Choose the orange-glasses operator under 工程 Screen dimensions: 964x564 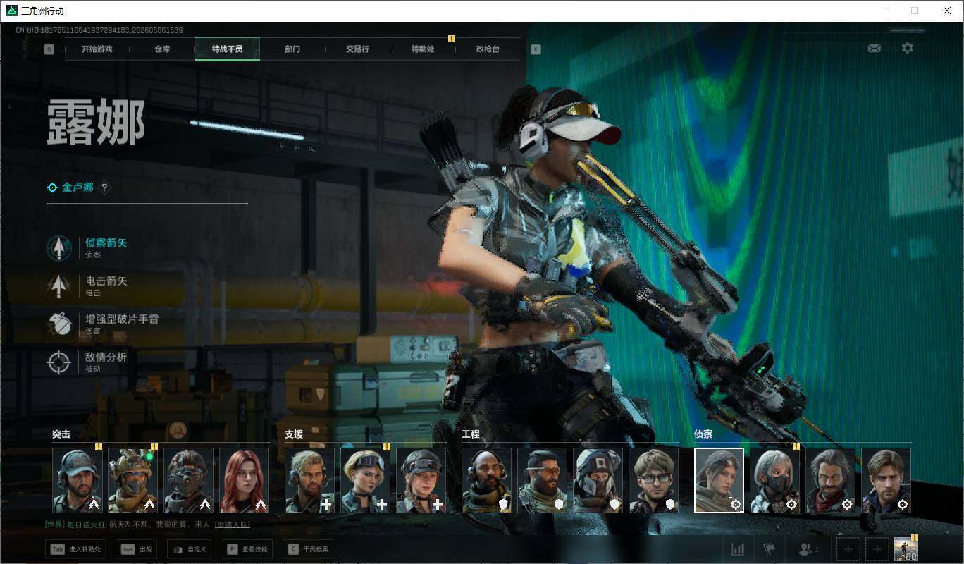point(543,481)
